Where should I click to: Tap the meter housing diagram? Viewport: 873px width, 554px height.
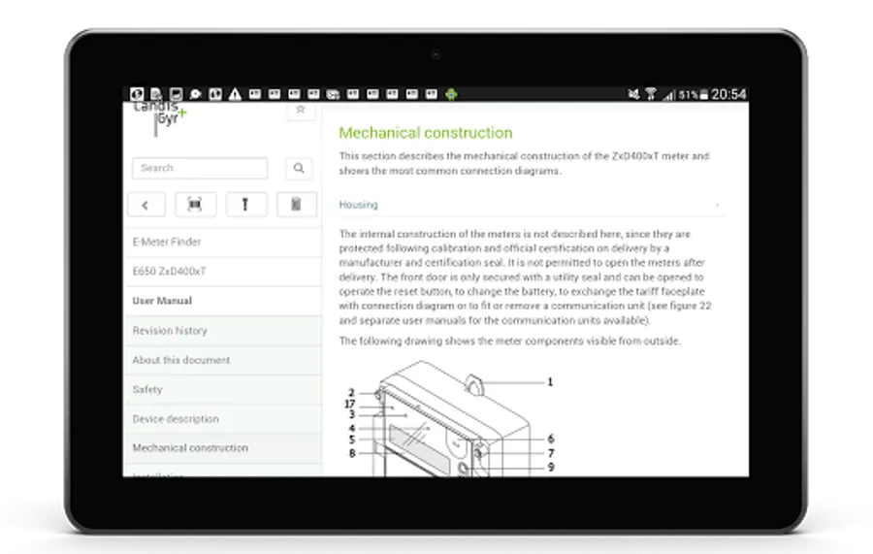coord(451,419)
